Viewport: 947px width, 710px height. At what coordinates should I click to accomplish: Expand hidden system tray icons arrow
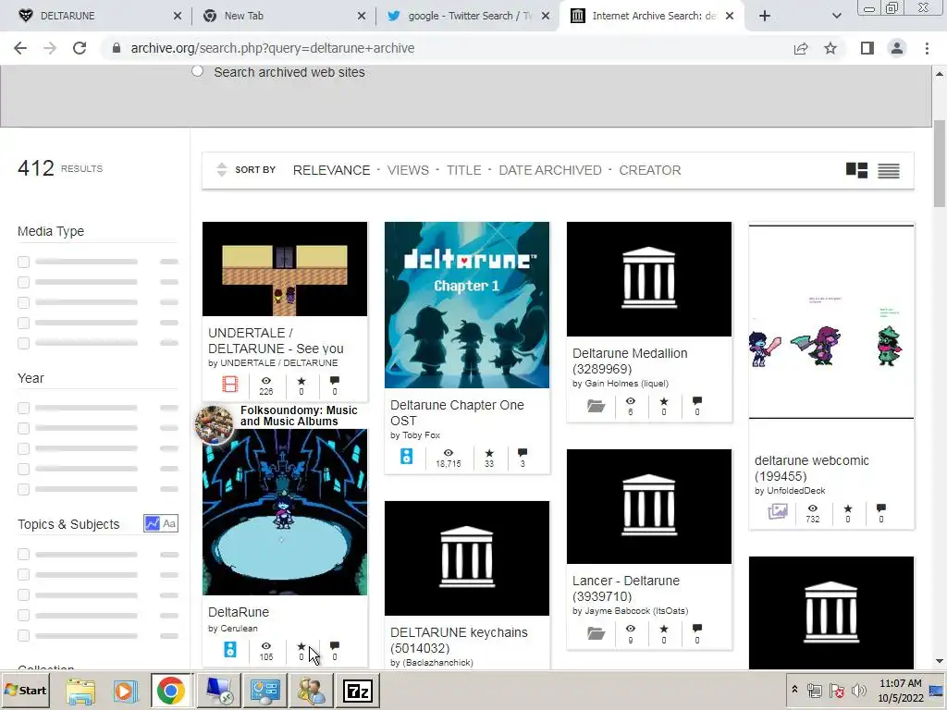pos(794,690)
